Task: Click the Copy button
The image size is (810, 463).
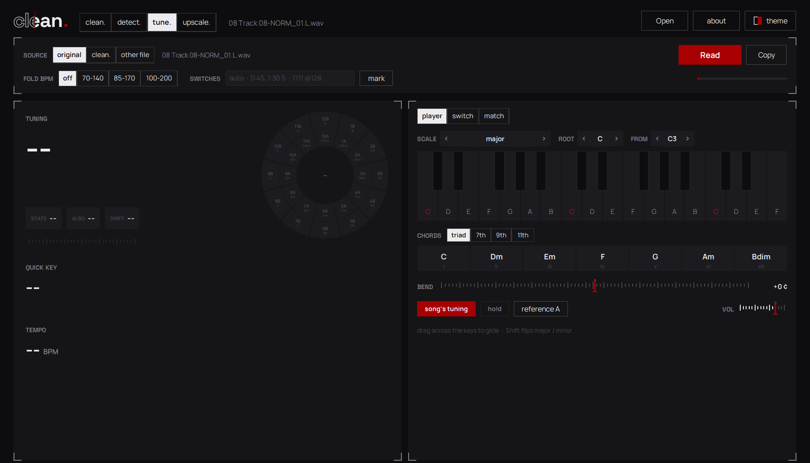Action: tap(766, 55)
